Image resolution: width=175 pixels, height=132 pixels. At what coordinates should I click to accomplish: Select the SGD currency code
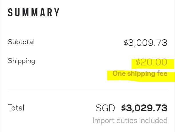(x=105, y=108)
